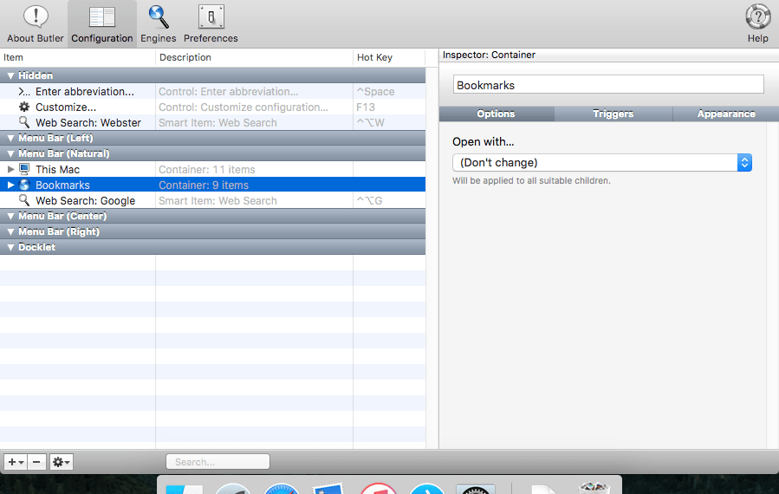
Task: Expand the This Mac container
Action: coord(11,170)
